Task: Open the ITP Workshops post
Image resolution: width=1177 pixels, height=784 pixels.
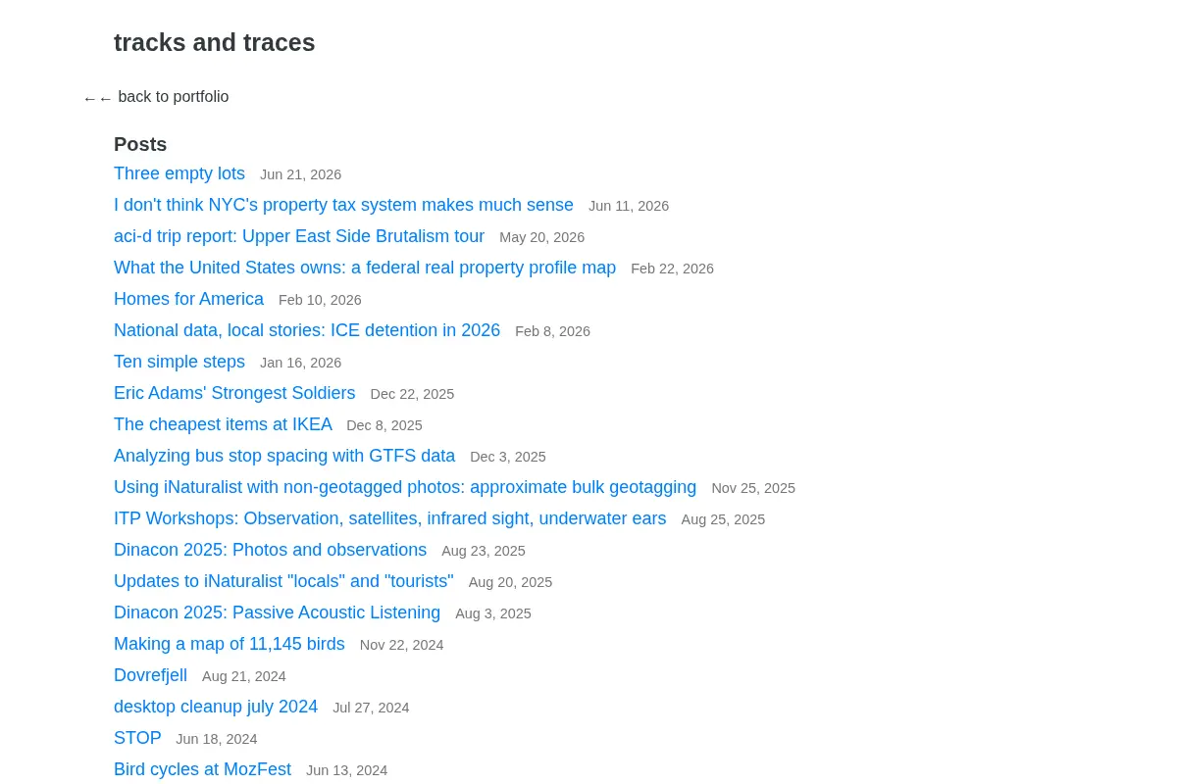Action: [x=390, y=518]
